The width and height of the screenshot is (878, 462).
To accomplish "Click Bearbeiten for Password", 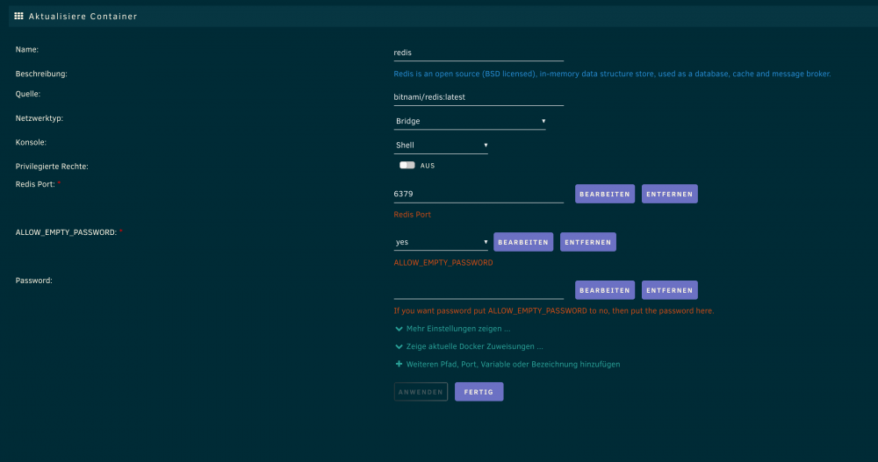I will click(x=605, y=290).
